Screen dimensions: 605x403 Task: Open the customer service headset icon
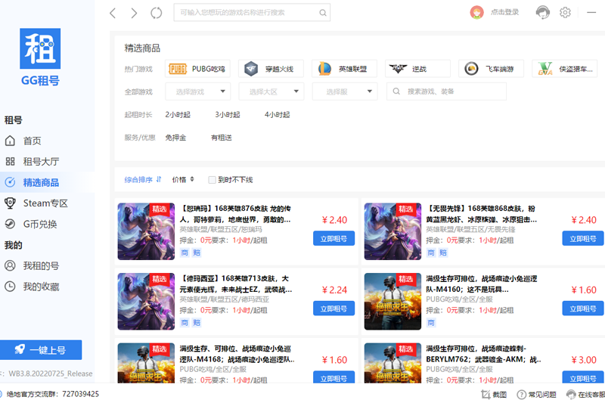point(542,12)
